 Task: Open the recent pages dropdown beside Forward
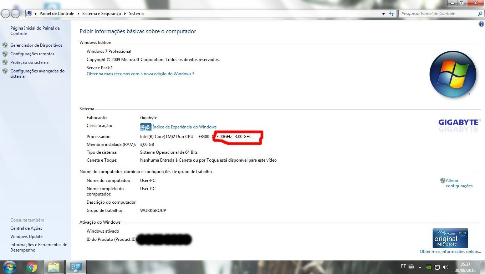(x=23, y=14)
